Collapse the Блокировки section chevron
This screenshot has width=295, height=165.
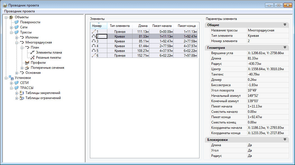285,139
